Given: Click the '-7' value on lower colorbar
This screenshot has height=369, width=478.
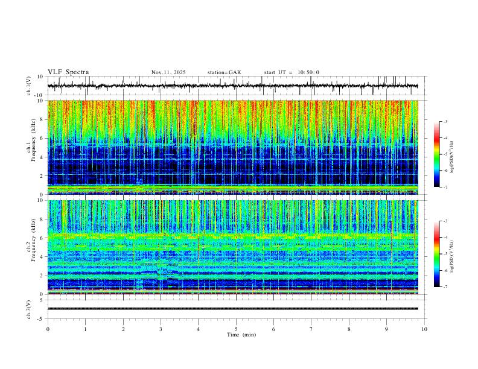Looking at the screenshot, I should point(445,287).
